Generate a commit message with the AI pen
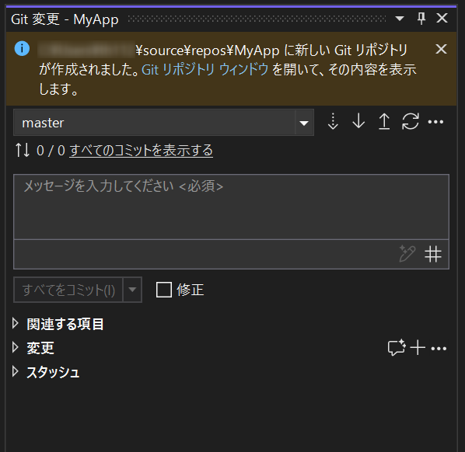465x452 pixels. click(x=407, y=253)
